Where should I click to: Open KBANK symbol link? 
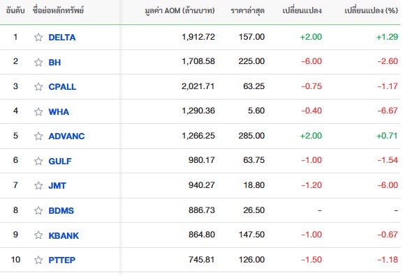pos(64,235)
